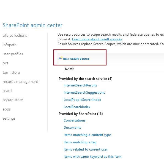Screen dimensions: 164x166
Task: Select infopath from the left navigation
Action: click(10, 45)
